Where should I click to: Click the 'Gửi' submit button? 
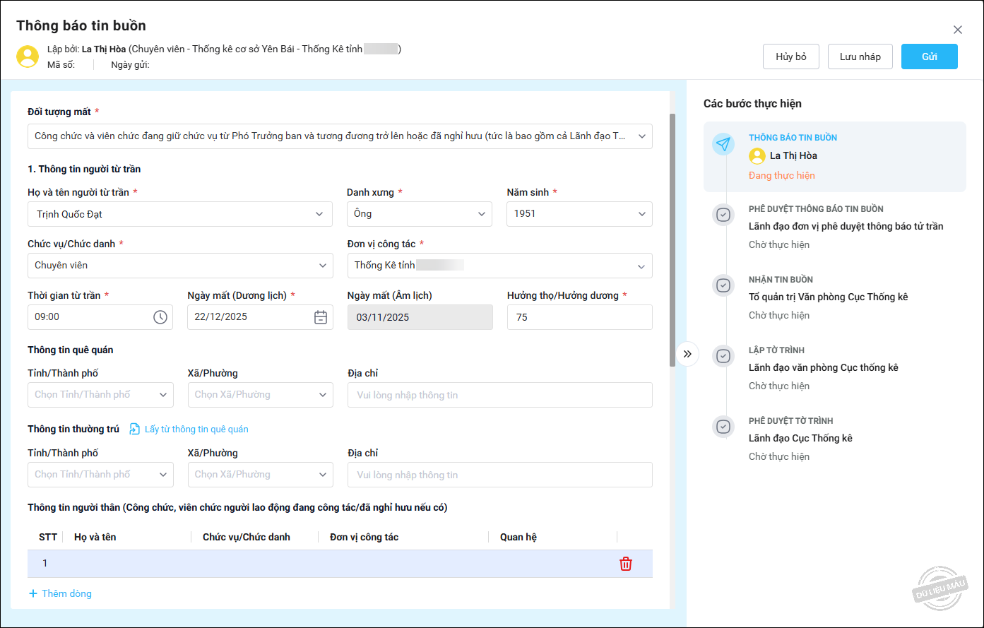(929, 57)
